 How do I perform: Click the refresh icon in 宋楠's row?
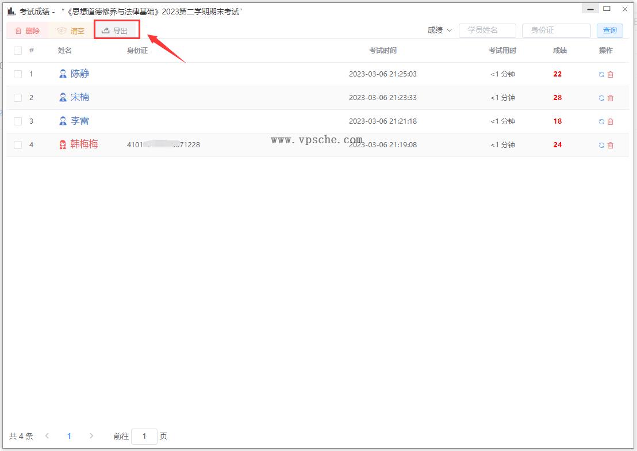point(601,98)
